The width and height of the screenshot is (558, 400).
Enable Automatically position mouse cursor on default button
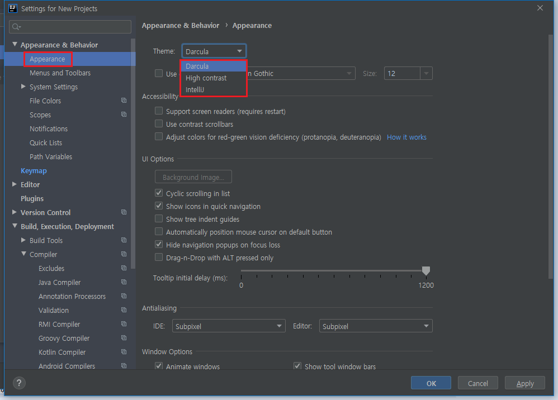point(159,231)
